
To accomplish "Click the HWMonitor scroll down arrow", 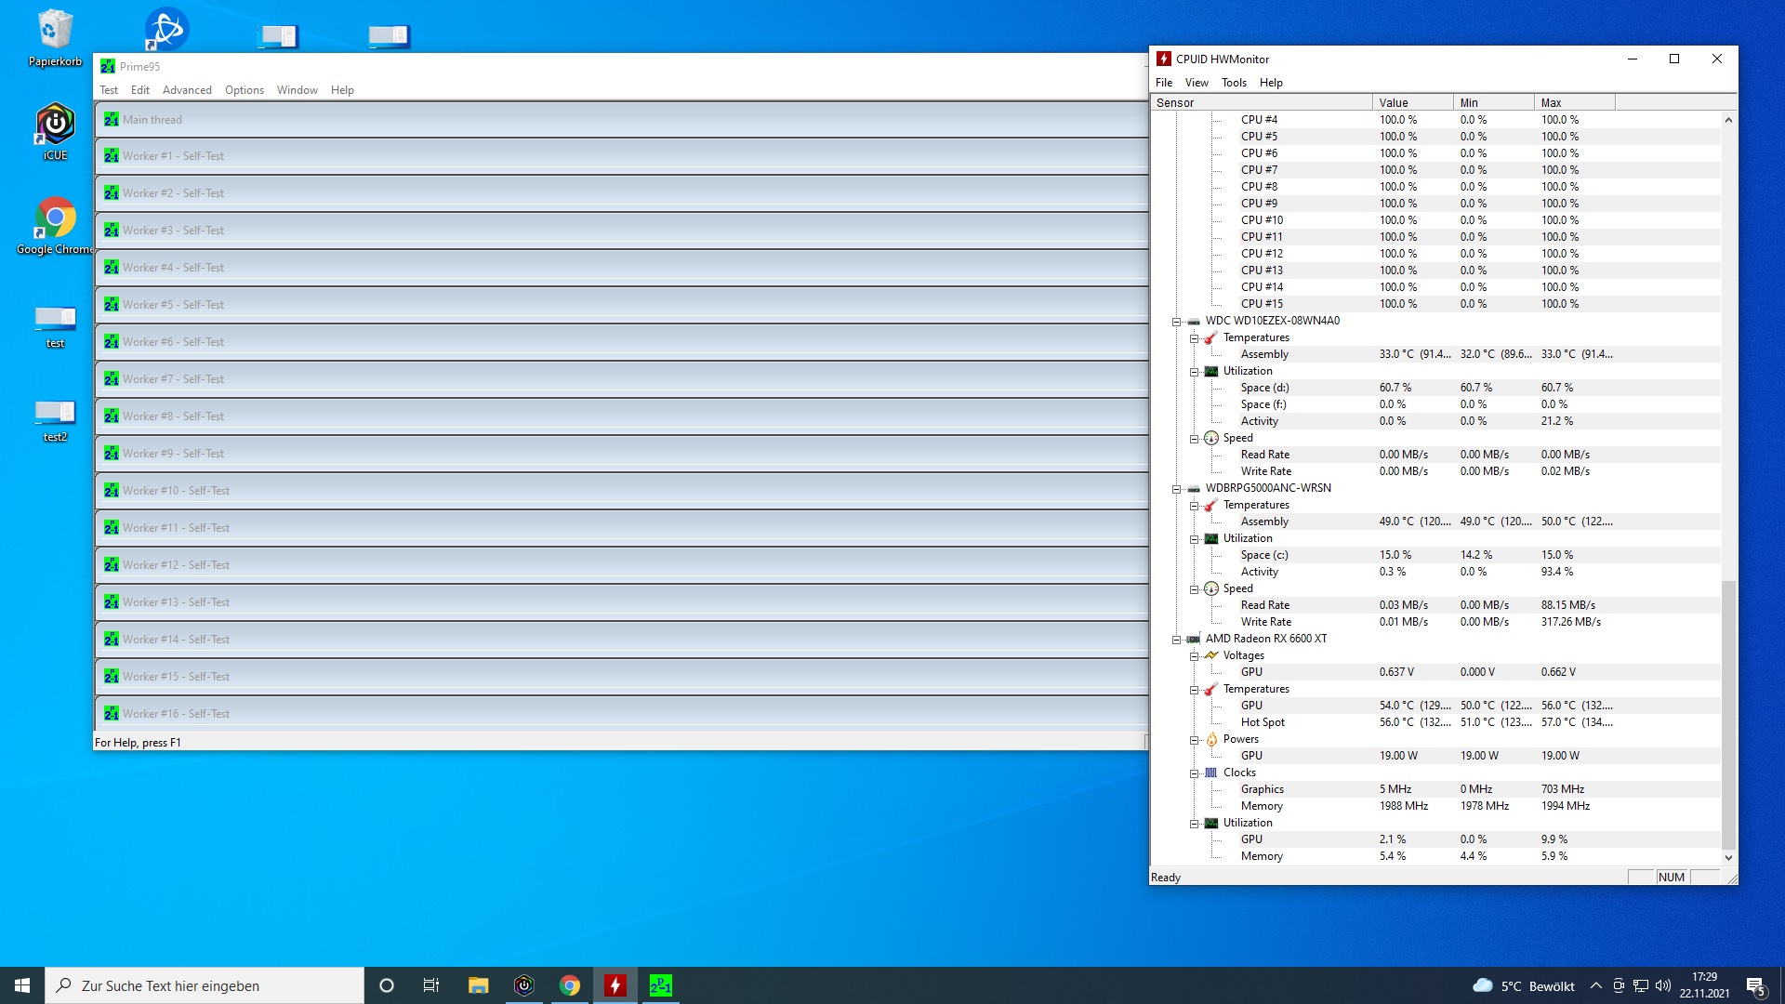I will tap(1728, 858).
